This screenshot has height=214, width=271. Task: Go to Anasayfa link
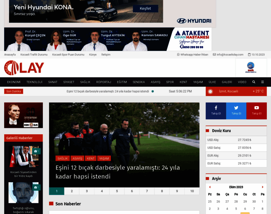click(10, 55)
